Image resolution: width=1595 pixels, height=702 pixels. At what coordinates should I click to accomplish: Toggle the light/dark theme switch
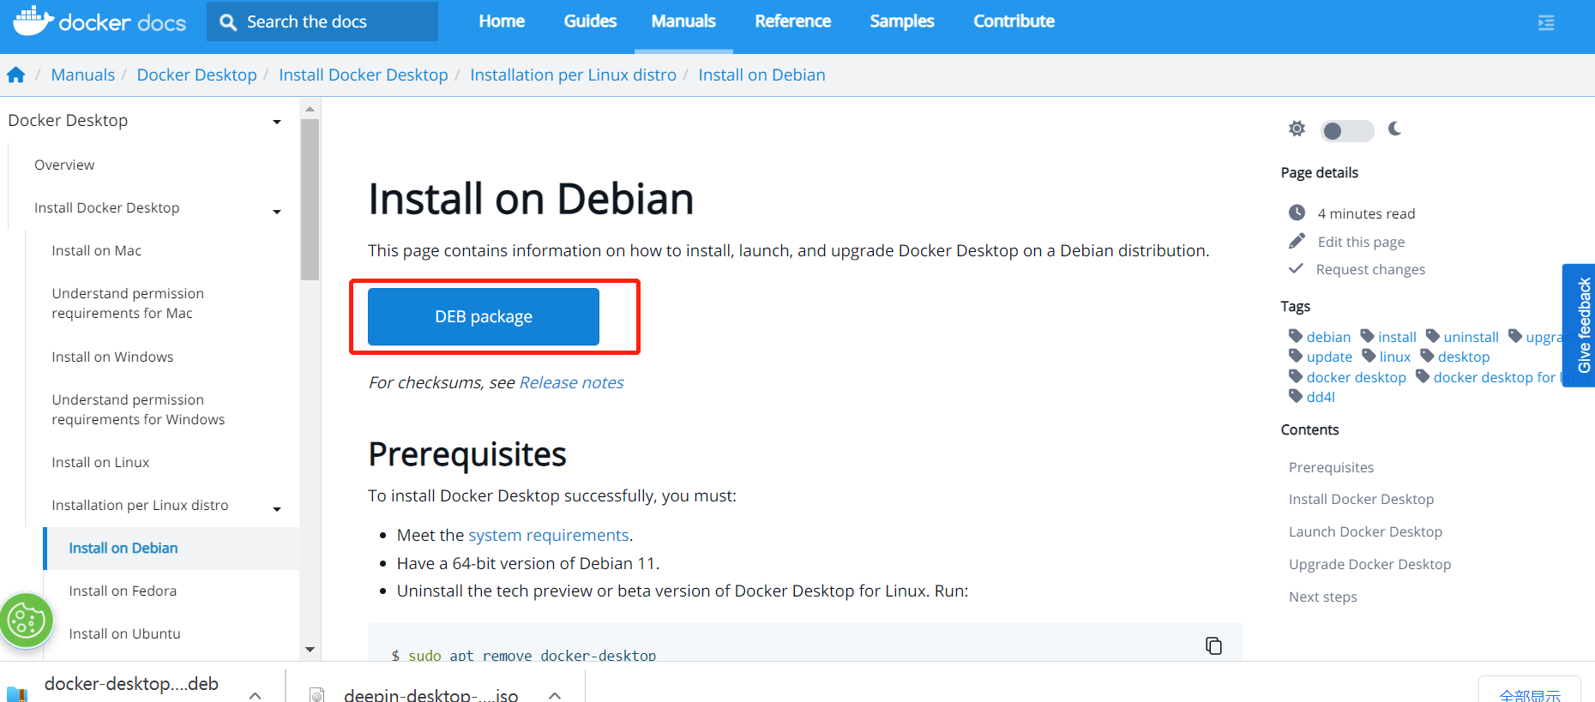click(1346, 130)
